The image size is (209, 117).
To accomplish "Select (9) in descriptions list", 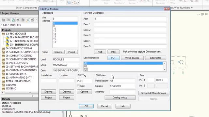I will pos(123,66).
